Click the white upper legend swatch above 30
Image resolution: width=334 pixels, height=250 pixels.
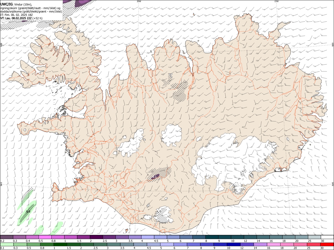coord(327,237)
